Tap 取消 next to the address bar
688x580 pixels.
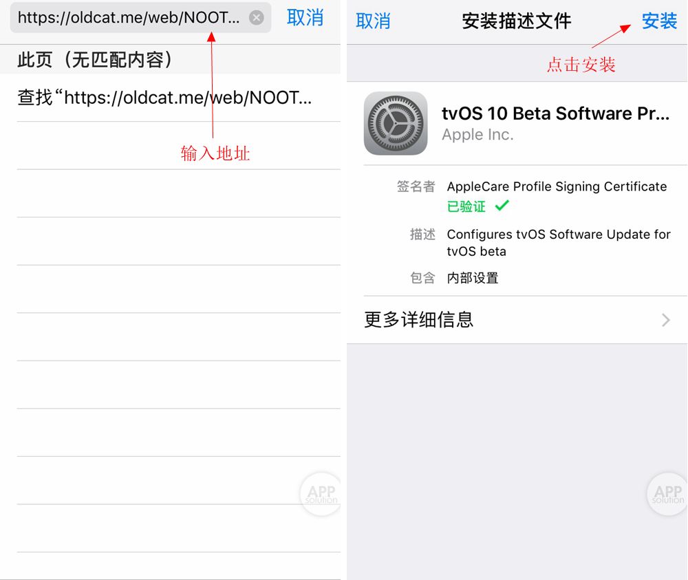click(305, 17)
